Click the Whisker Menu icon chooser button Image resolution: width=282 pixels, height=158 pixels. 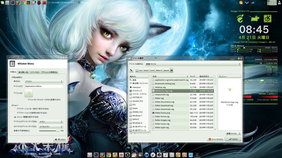pyautogui.click(x=29, y=93)
